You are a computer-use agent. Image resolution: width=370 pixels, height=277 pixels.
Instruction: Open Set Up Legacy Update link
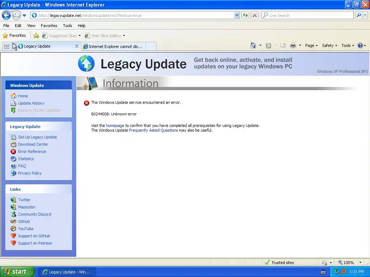[x=38, y=137]
